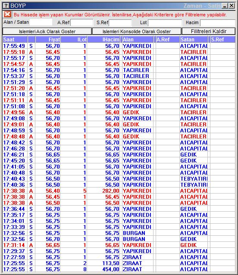Select the row with time 17:55:49
Screen dimensions: 238x275
pos(119,46)
